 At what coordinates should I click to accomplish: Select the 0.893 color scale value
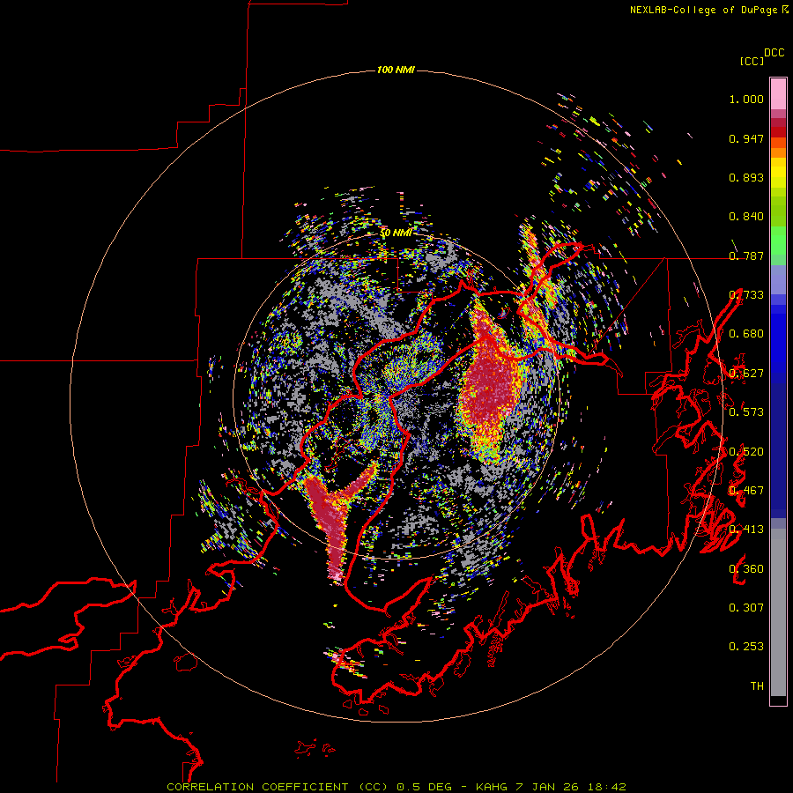tap(746, 177)
